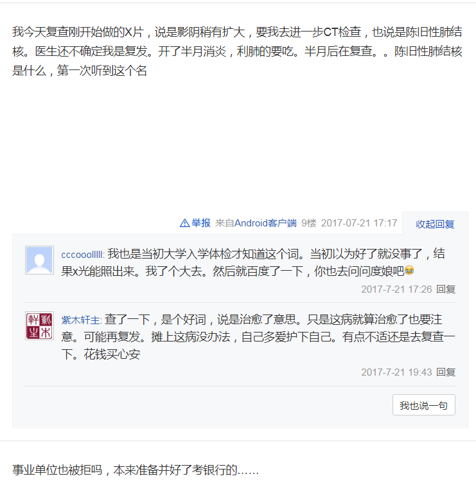This screenshot has height=492, width=476.
Task: Click the 2017-07-21 17:17 post timestamp
Action: tap(359, 223)
